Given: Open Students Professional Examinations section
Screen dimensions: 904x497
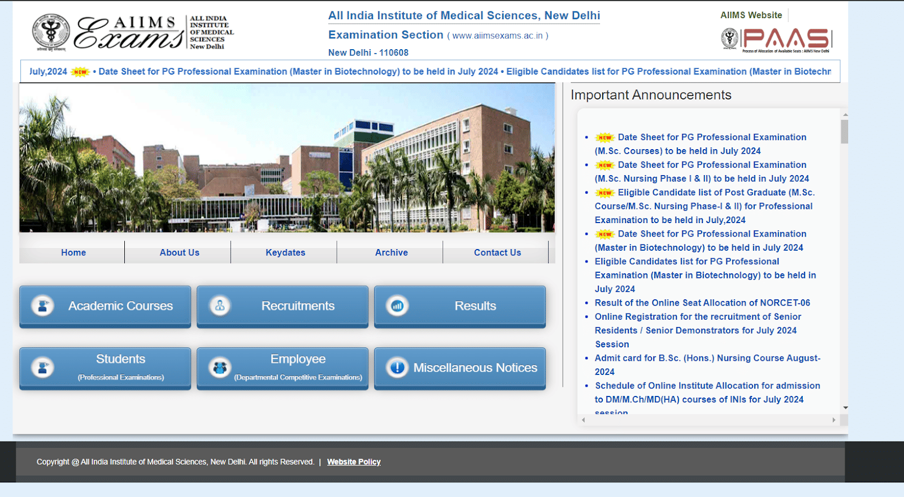Looking at the screenshot, I should pyautogui.click(x=105, y=368).
